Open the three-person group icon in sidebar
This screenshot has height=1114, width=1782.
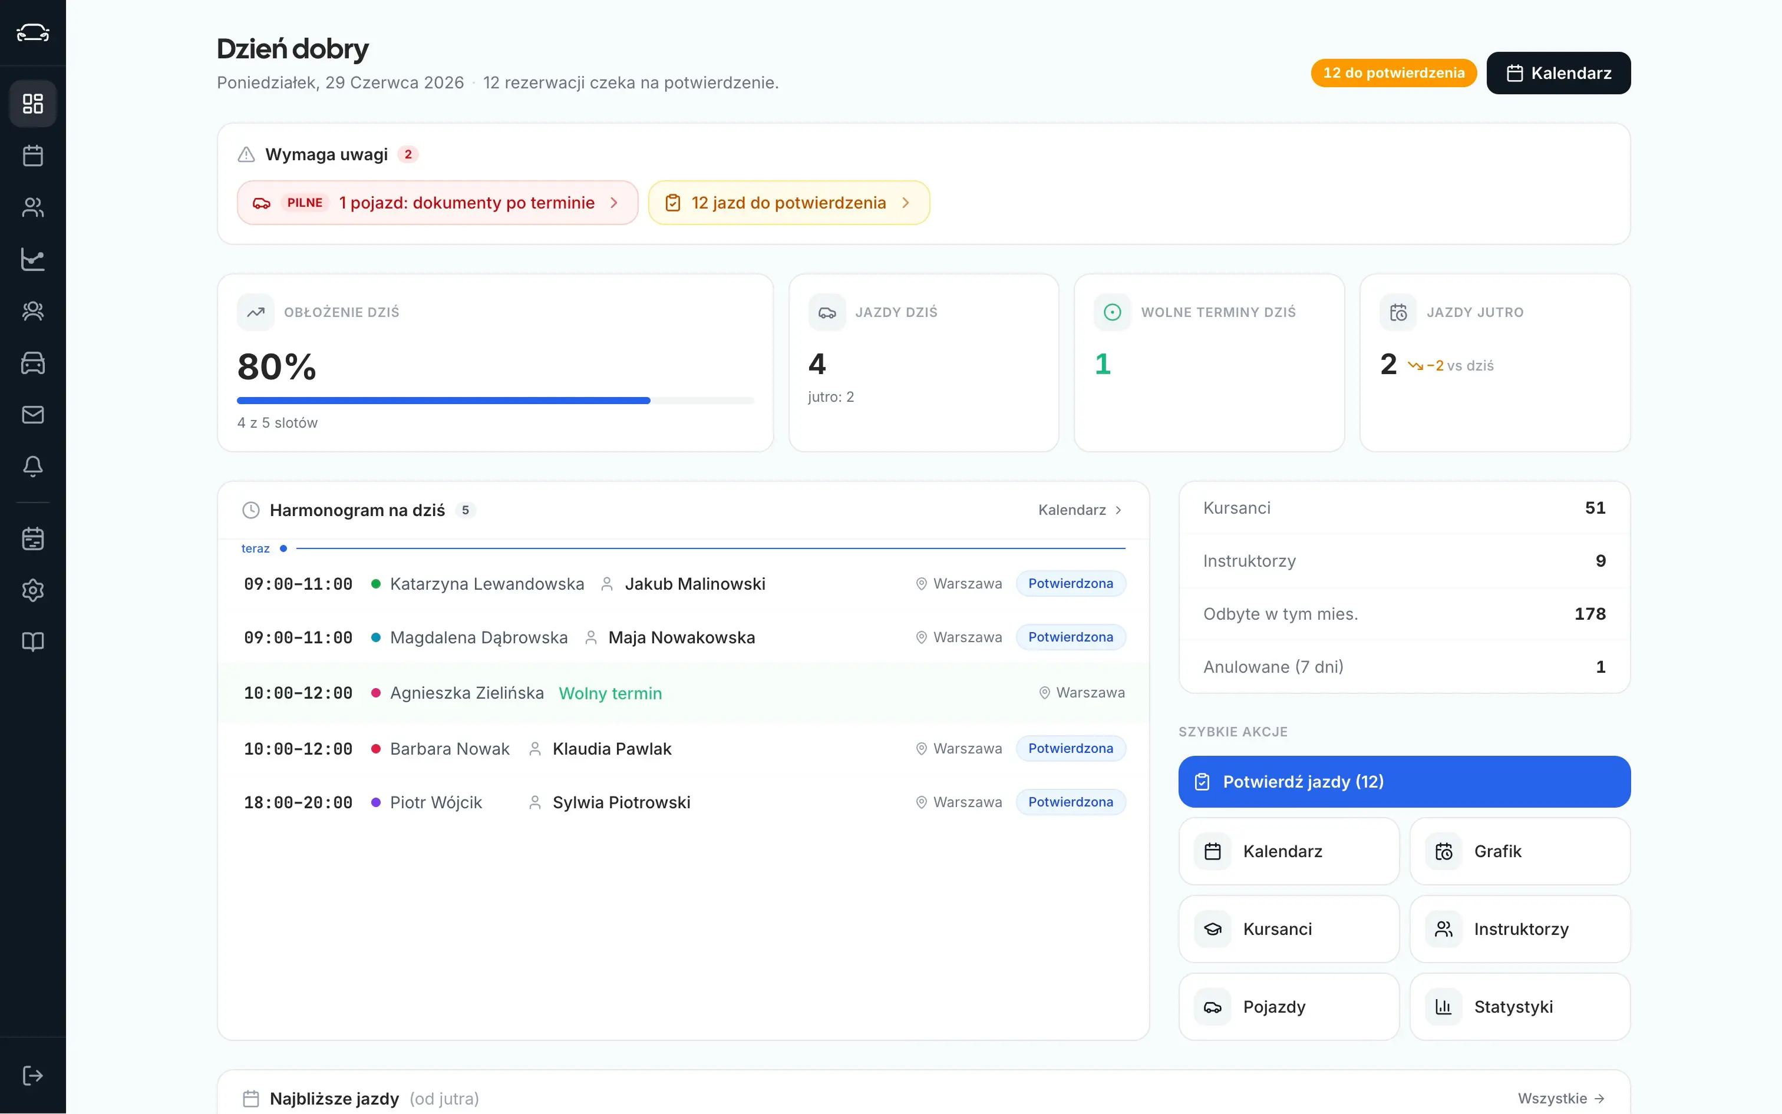coord(32,311)
